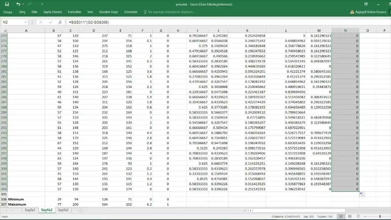The image size is (391, 220).
Task: Open Insert Function fx dialog
Action: pyautogui.click(x=60, y=22)
